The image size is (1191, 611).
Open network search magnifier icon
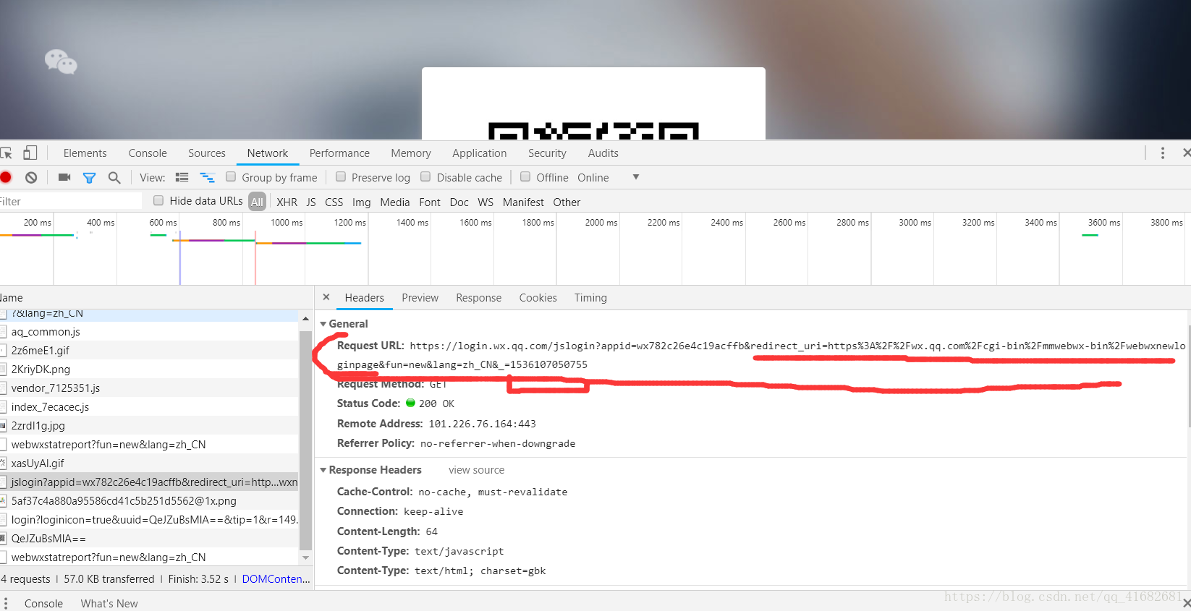114,177
